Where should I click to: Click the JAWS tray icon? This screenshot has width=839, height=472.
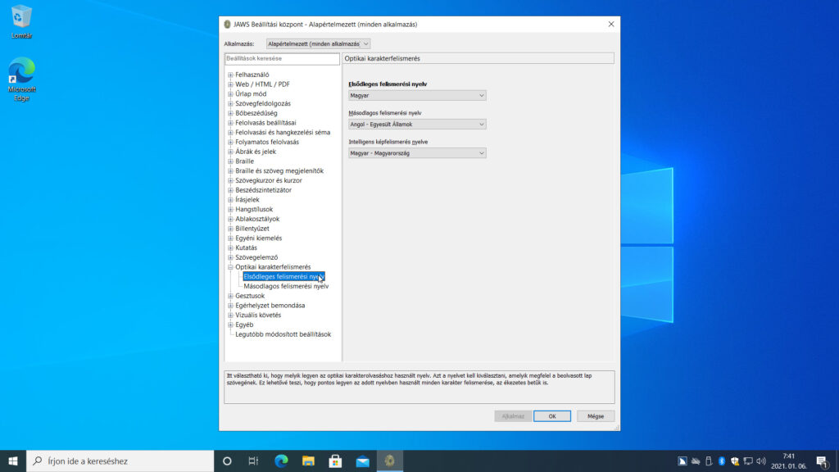pos(683,461)
